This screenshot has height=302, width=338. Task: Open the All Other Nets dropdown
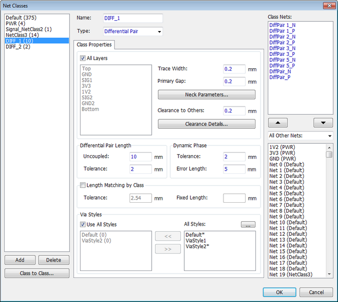coord(300,135)
